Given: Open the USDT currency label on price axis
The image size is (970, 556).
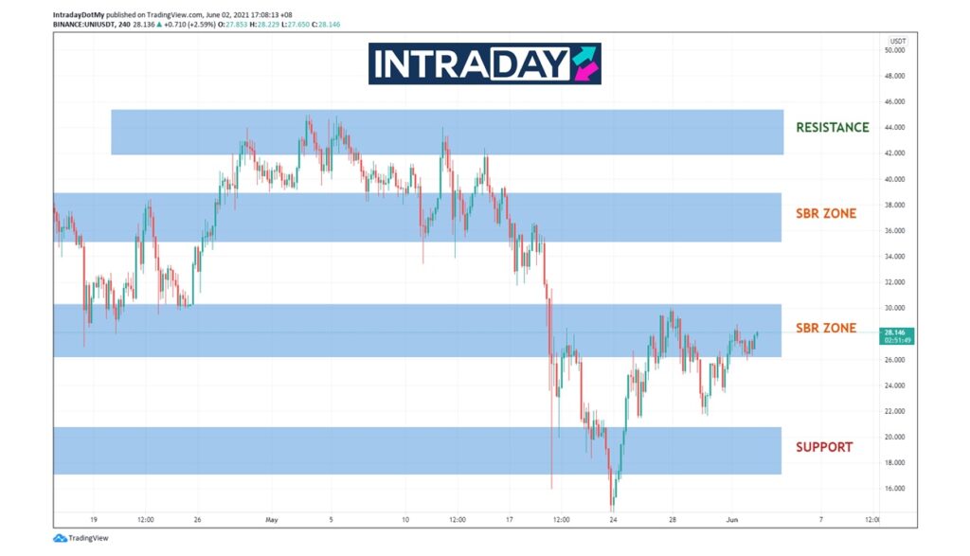Looking at the screenshot, I should coord(897,41).
